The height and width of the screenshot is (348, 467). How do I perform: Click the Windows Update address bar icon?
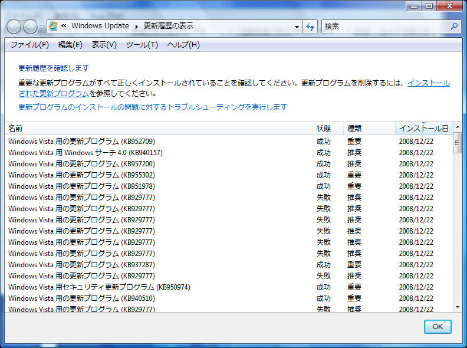pyautogui.click(x=53, y=26)
